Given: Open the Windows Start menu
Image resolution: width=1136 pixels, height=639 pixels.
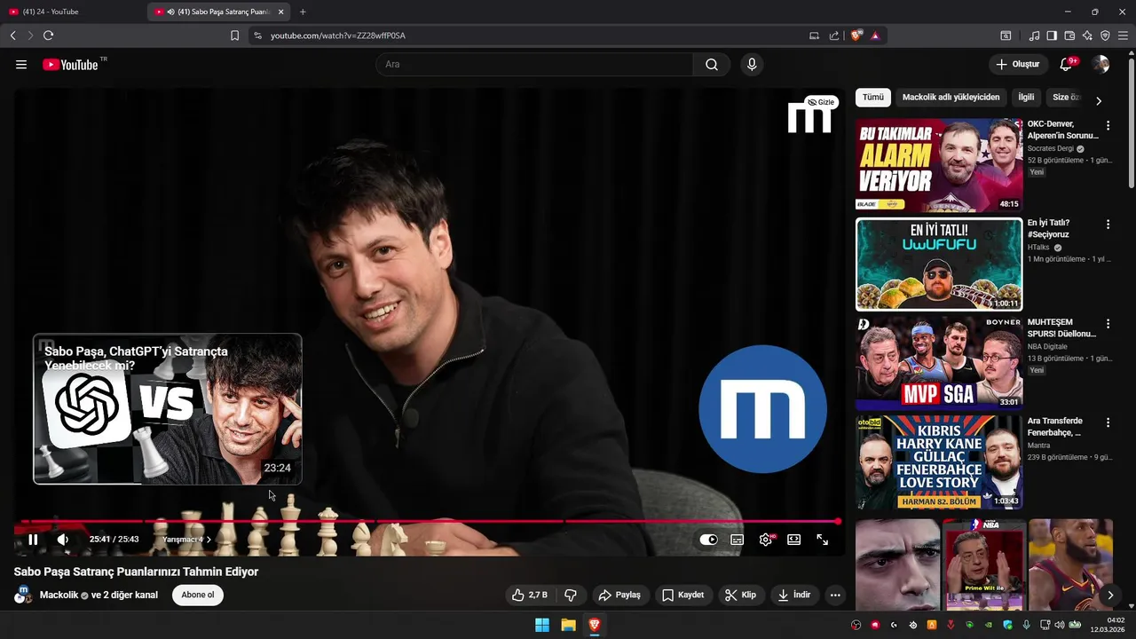Looking at the screenshot, I should point(541,625).
